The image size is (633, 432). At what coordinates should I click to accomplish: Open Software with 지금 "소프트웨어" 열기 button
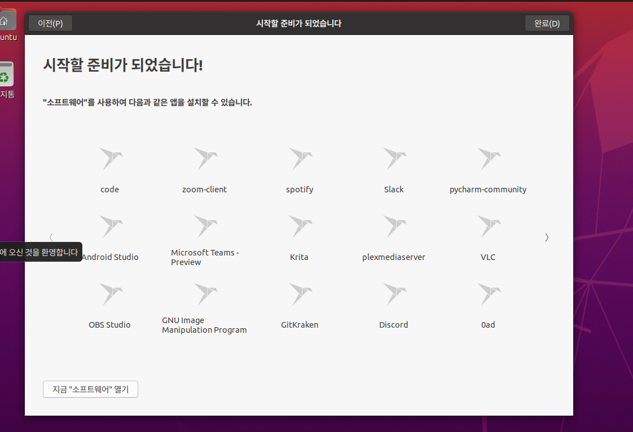(90, 389)
